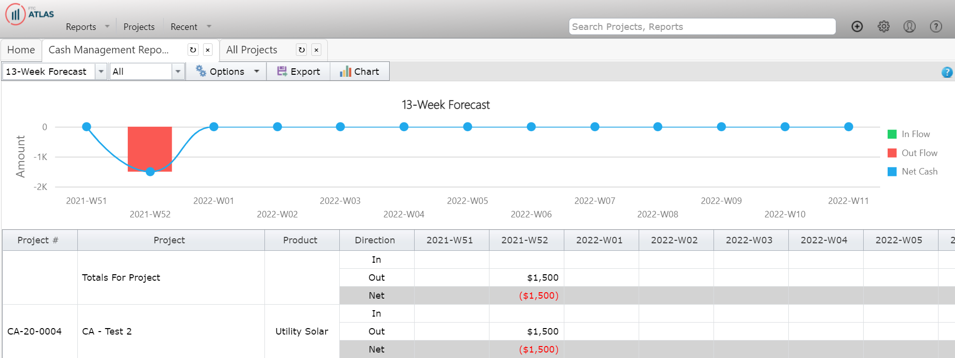955x358 pixels.
Task: Click the Net Cash point at 2022-W06
Action: click(531, 127)
